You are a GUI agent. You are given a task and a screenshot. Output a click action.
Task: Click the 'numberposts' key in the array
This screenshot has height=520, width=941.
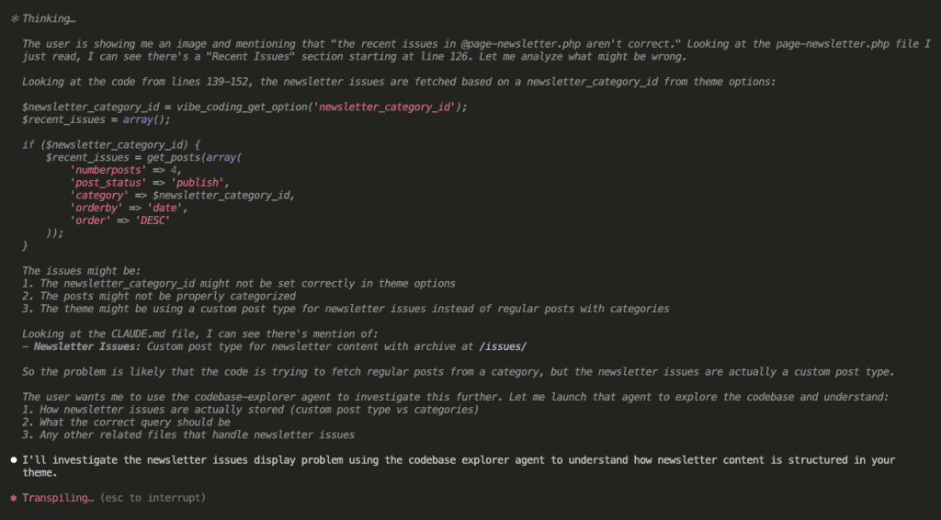[x=108, y=170]
